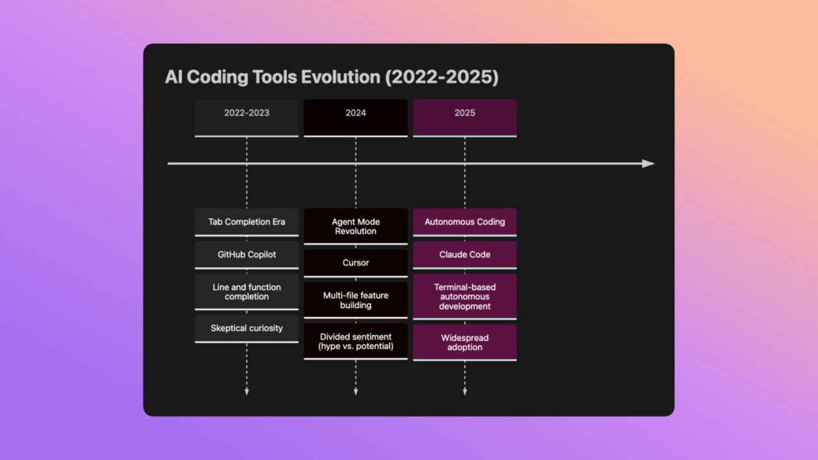
Task: Select the Divided sentiment card
Action: [x=355, y=341]
